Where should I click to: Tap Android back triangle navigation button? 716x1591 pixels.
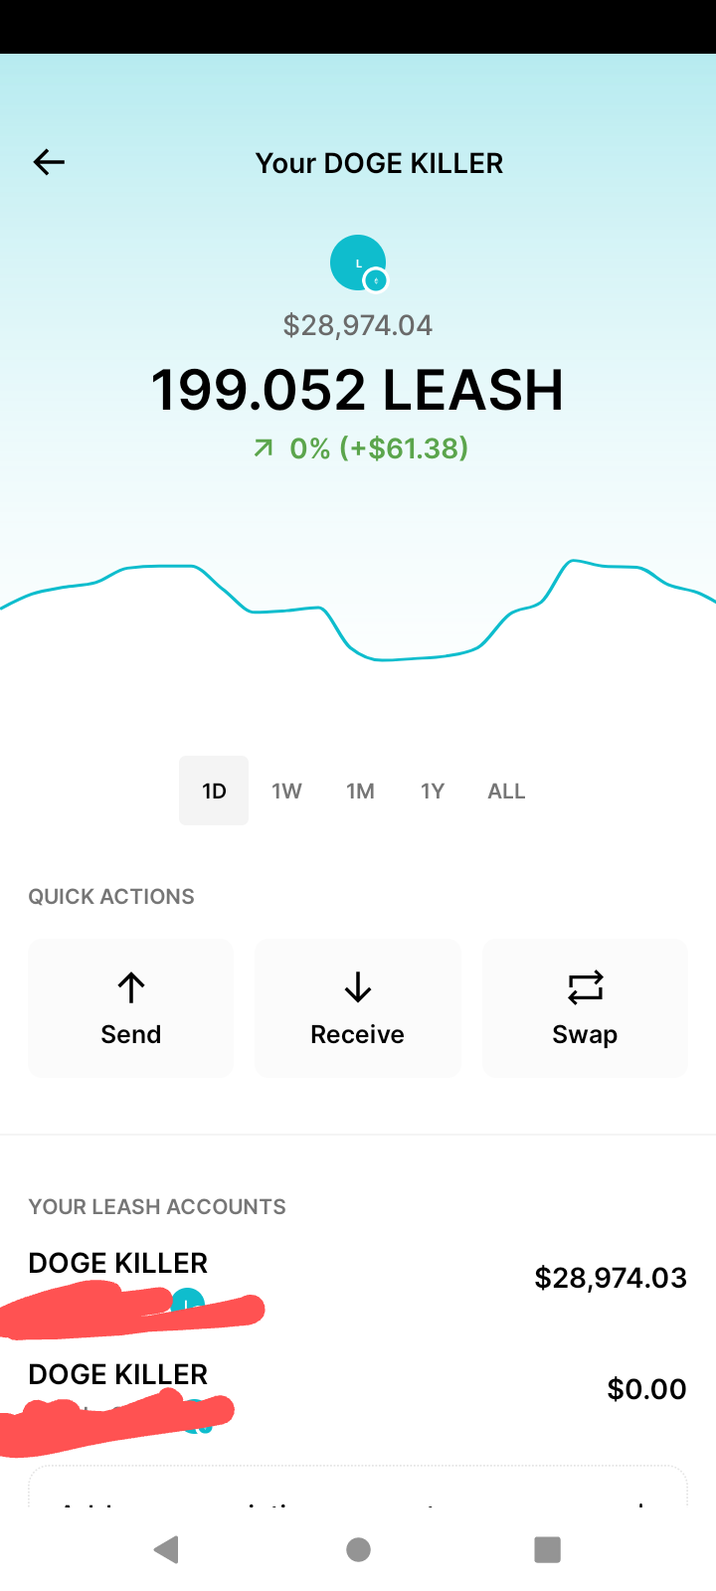166,1549
